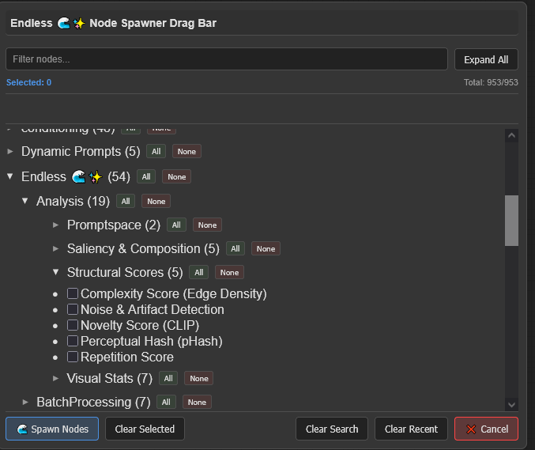535x450 pixels.
Task: Expand the Promptspace subcategory
Action: [56, 225]
